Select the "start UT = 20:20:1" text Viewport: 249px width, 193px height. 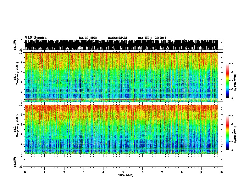152,38
